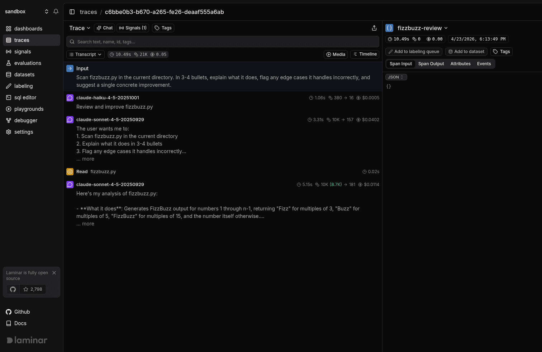Switch to the Span Output tab

(431, 64)
